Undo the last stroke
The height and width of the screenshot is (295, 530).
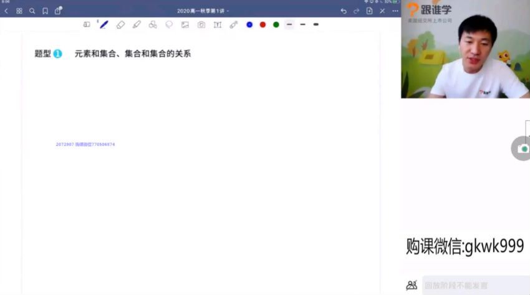pos(344,11)
